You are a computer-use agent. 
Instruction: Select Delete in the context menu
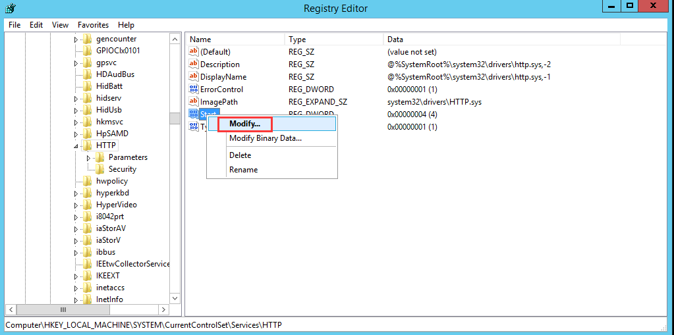pyautogui.click(x=271, y=155)
